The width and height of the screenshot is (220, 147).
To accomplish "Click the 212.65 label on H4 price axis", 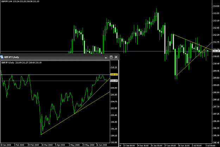I will [x=216, y=28].
